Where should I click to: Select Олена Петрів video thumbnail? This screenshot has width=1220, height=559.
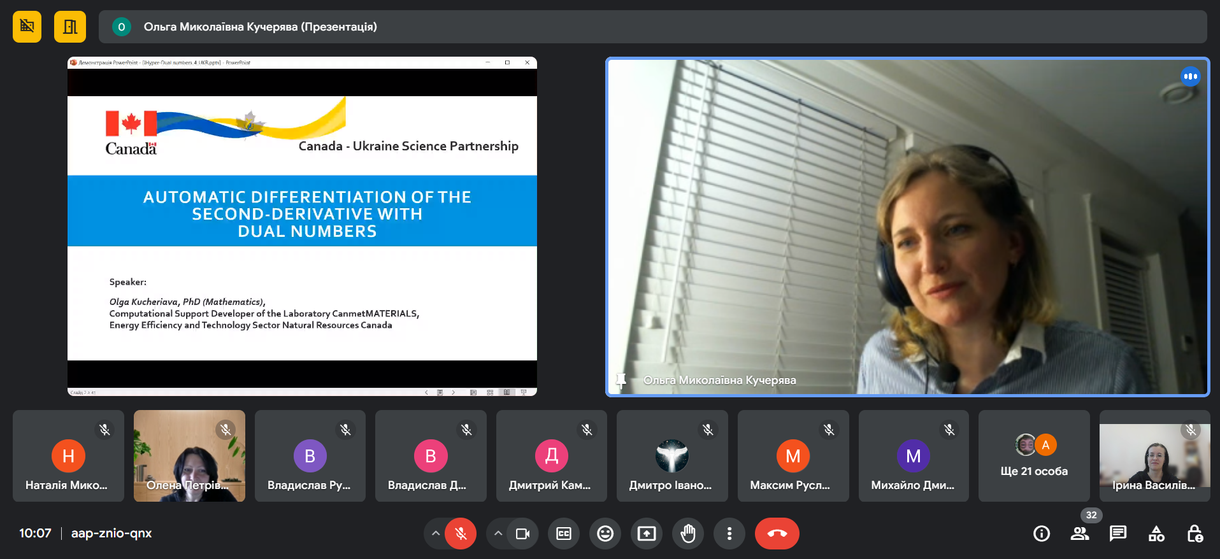(189, 456)
